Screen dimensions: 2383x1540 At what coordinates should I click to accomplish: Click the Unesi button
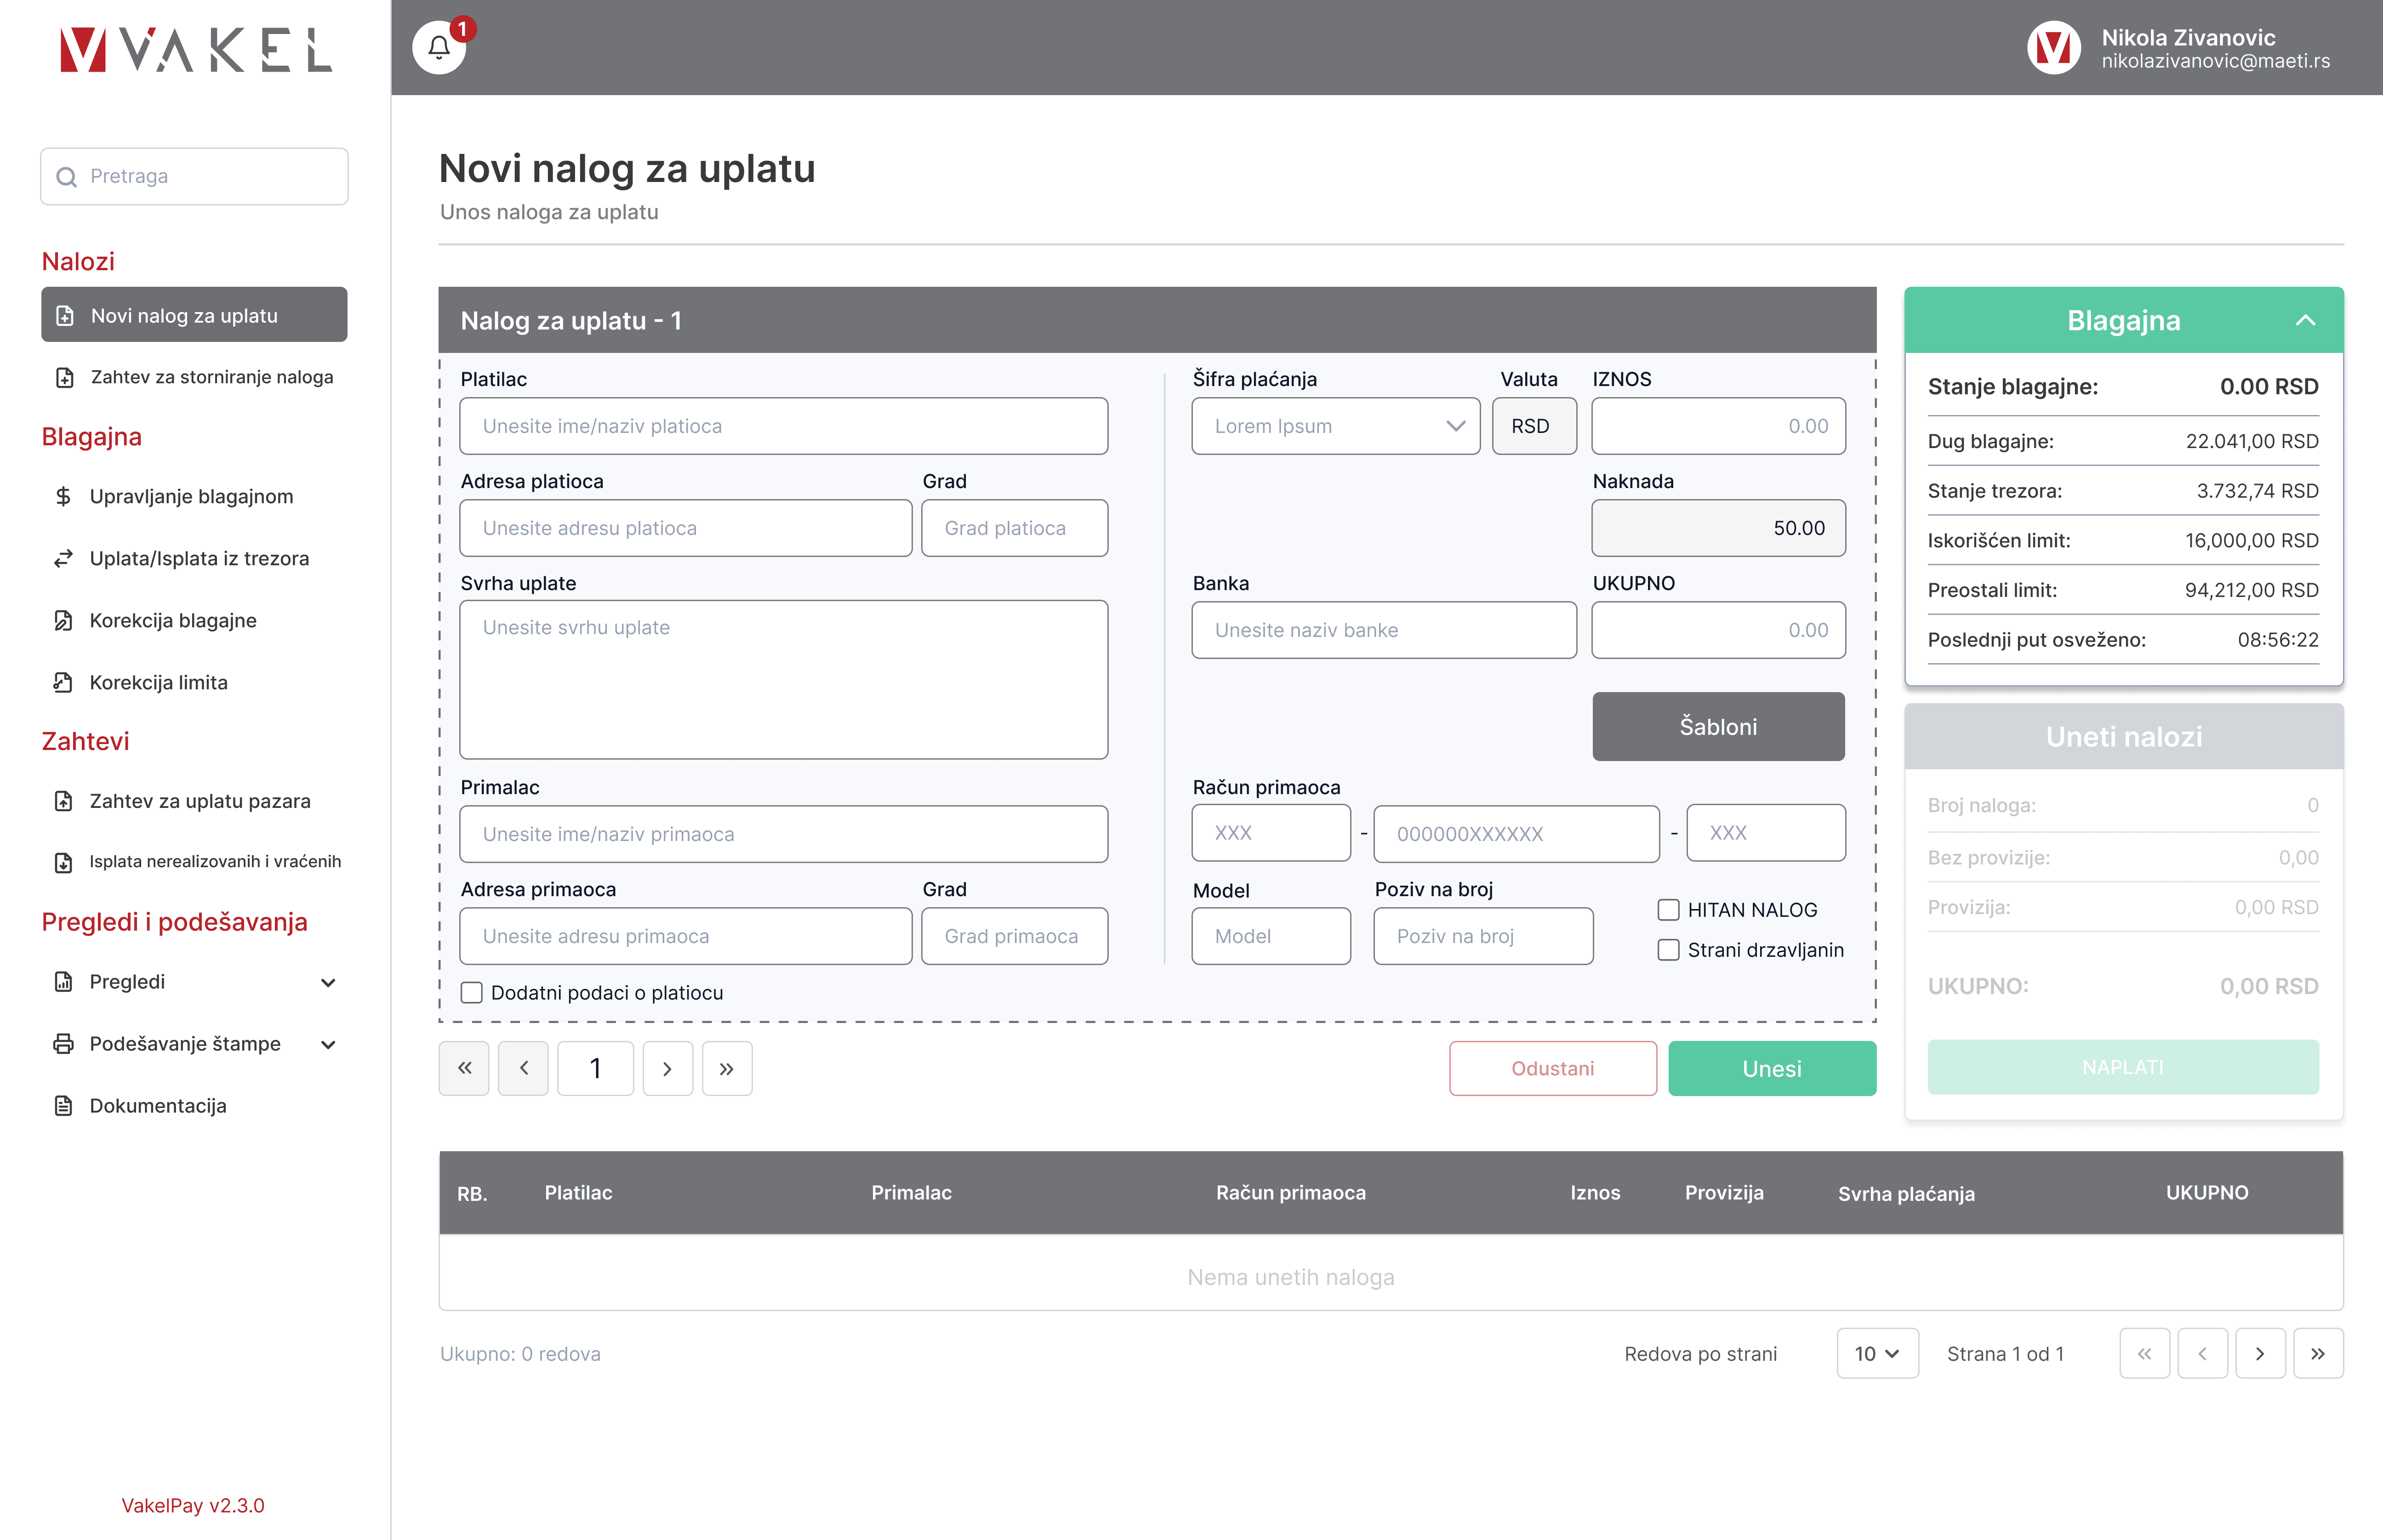click(x=1772, y=1068)
